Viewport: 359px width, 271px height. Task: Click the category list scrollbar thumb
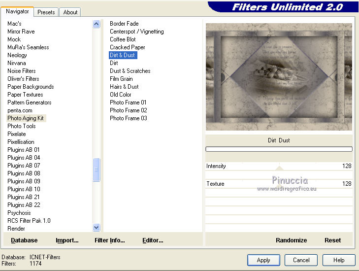click(97, 169)
